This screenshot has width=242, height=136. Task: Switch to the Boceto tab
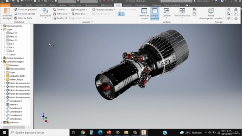click(x=53, y=5)
